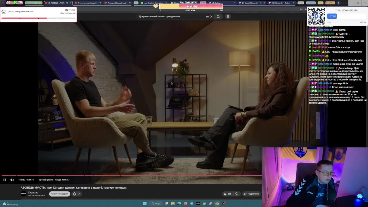This screenshot has height=207, width=368.
Task: Click 24,6 тис. підписників subscriber count
Action: (37, 195)
